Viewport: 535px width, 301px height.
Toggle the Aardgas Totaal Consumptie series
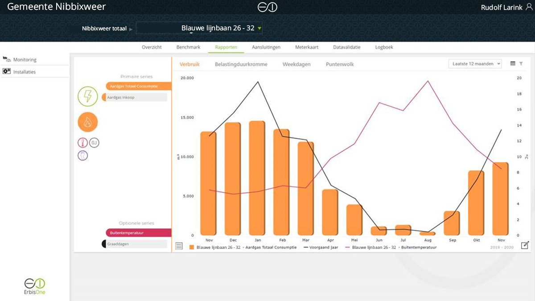pos(139,86)
